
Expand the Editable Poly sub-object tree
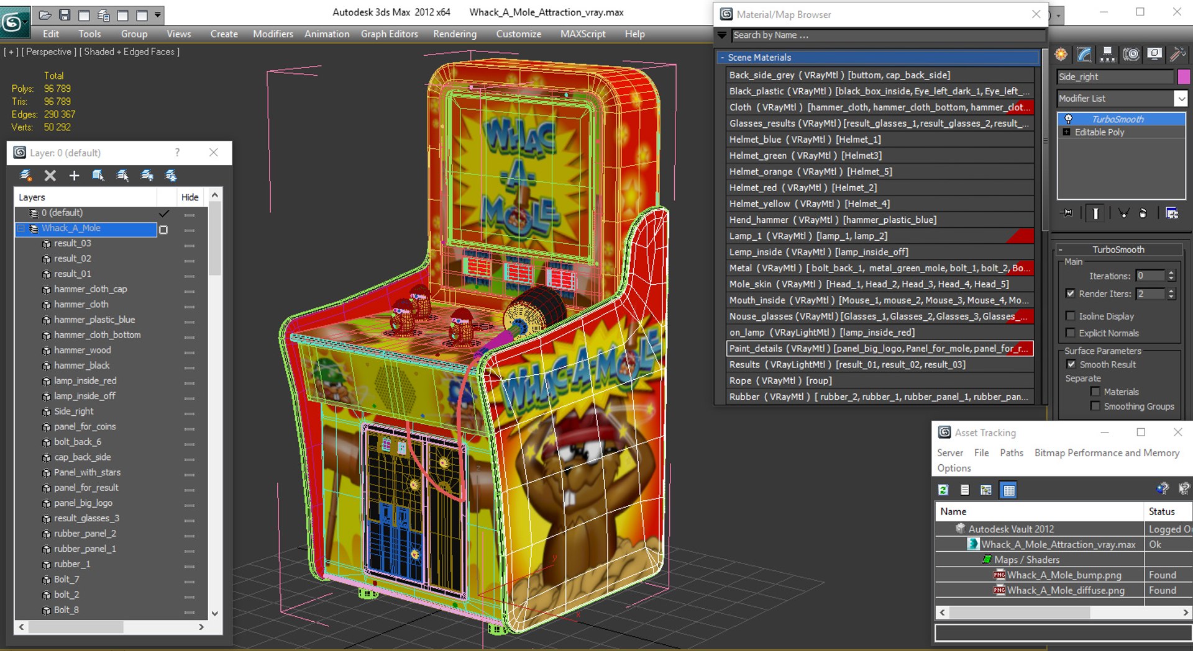click(x=1067, y=132)
